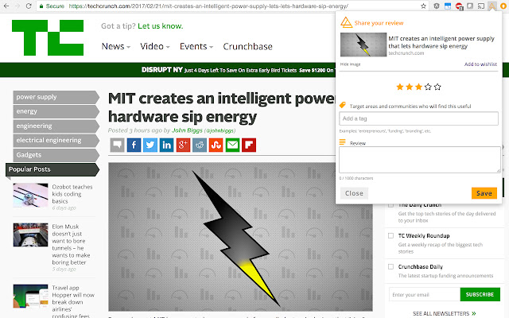The height and width of the screenshot is (318, 509).
Task: Open author John Biggs link
Action: (x=187, y=130)
